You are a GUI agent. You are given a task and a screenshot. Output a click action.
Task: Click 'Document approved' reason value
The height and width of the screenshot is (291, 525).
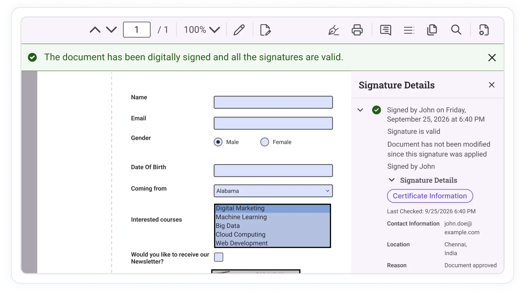pyautogui.click(x=470, y=265)
